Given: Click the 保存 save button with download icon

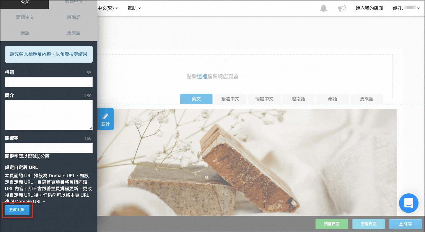Looking at the screenshot, I should (406, 224).
